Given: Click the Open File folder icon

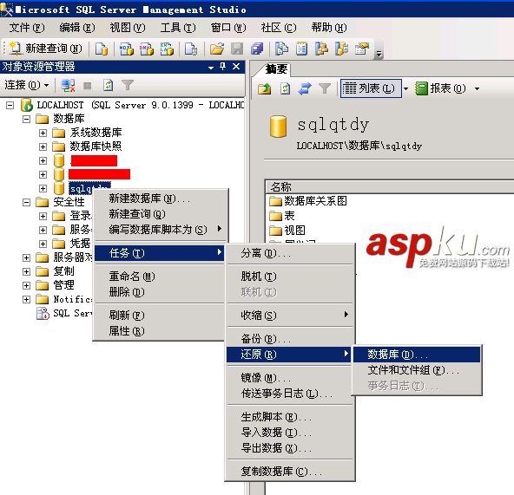Looking at the screenshot, I should click(217, 49).
